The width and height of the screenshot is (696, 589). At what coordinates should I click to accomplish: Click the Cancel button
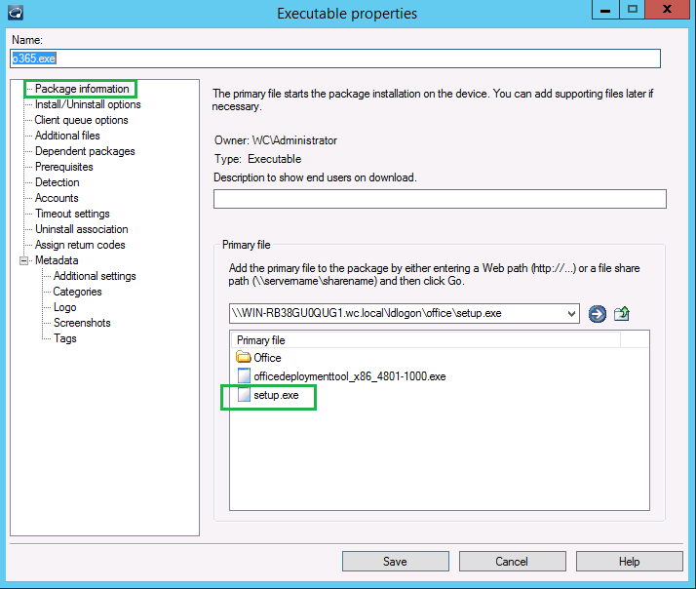(512, 562)
